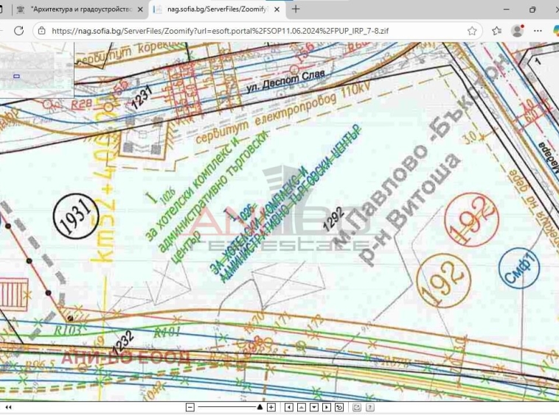Pan the map down with arrow button
Image resolution: width=559 pixels, height=415 pixels.
point(314,407)
